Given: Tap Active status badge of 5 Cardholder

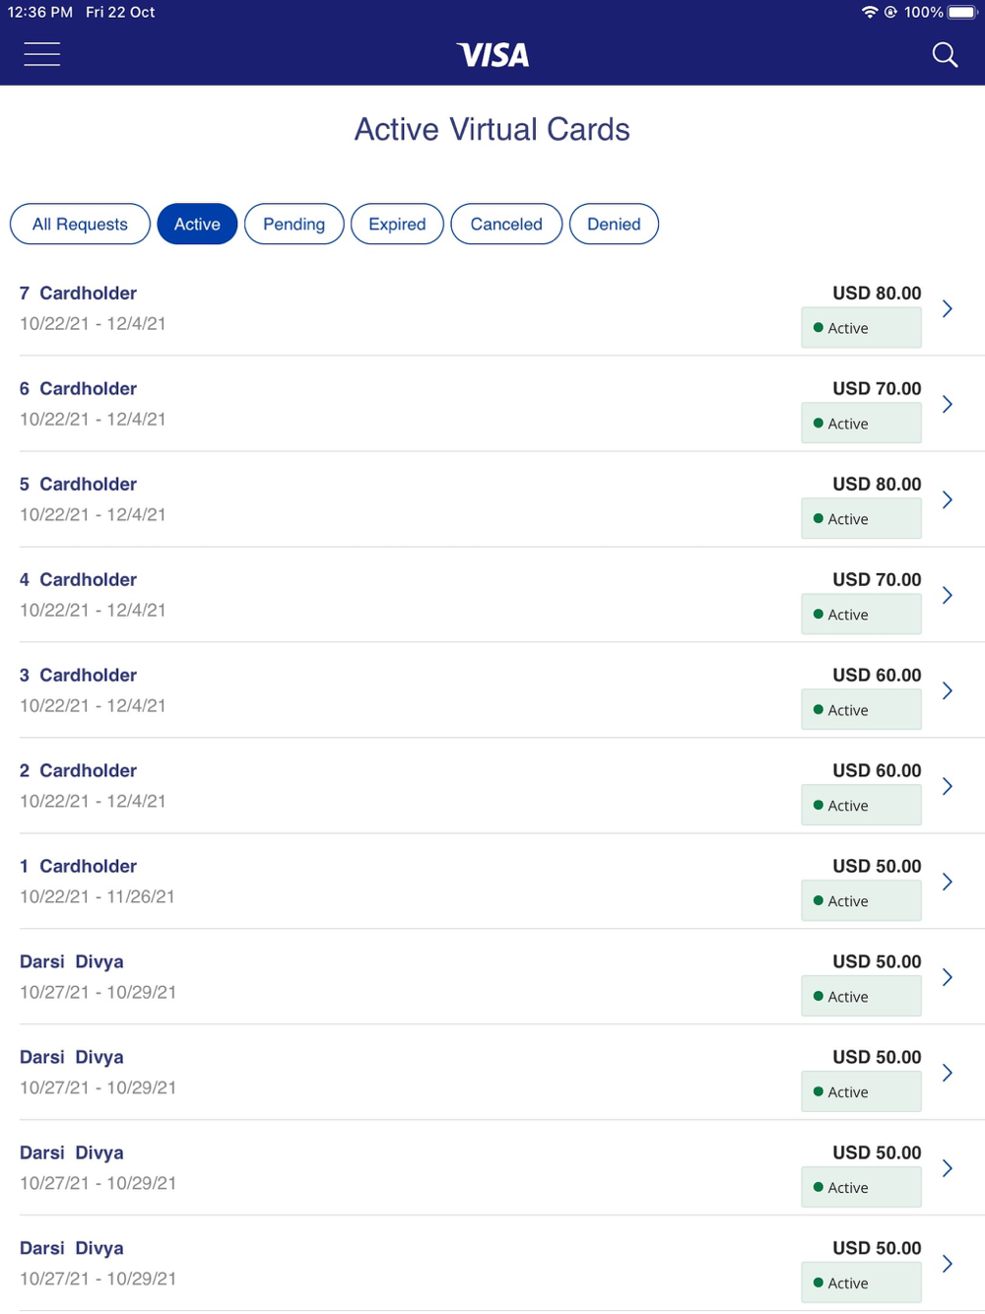Looking at the screenshot, I should (861, 518).
